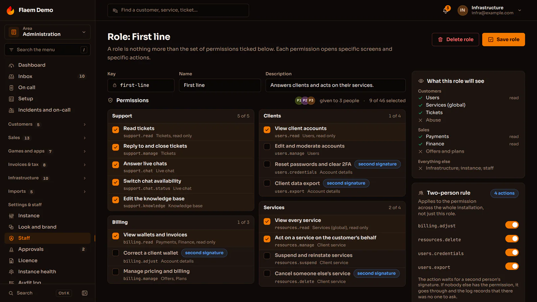Open the Audit log menu item

coord(47,282)
